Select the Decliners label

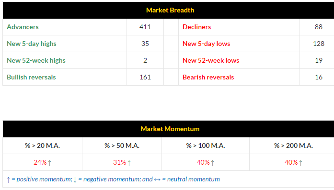(x=196, y=27)
